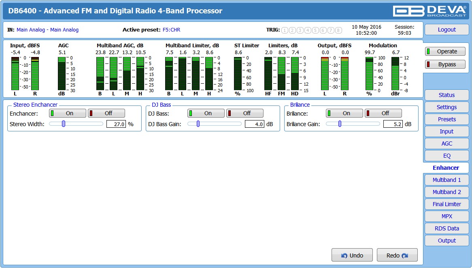472x268 pixels.
Task: Switch processor to Operate mode
Action: coord(445,51)
